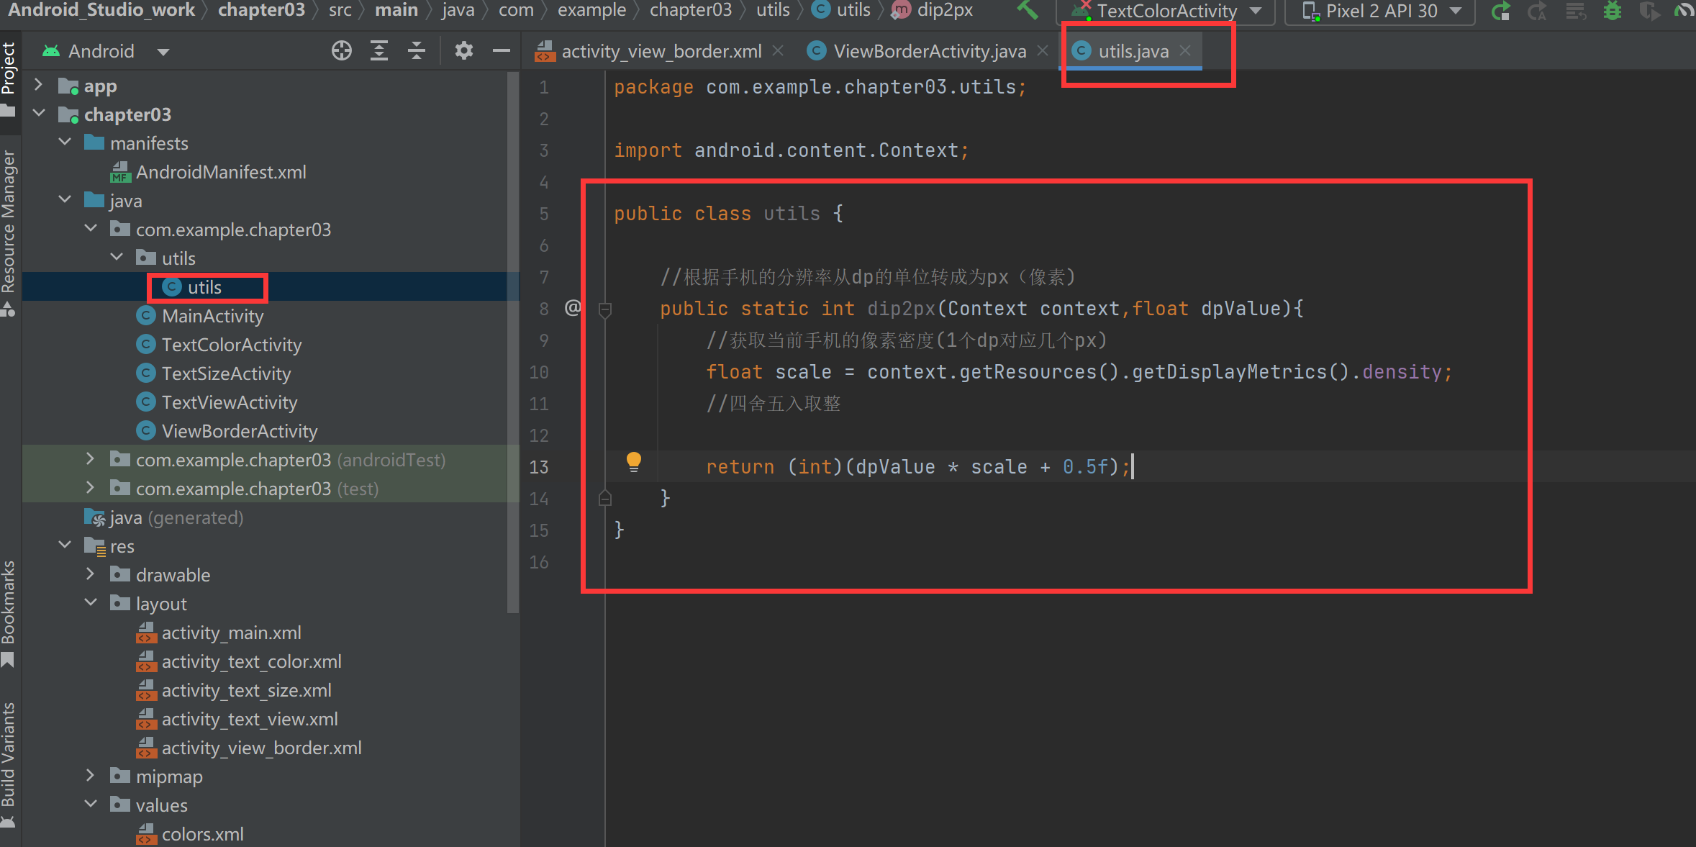
Task: Open the Project tool window sidebar tab
Action: point(9,79)
